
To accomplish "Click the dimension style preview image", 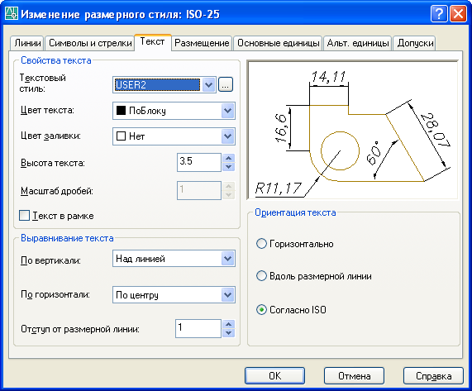I will (353, 130).
